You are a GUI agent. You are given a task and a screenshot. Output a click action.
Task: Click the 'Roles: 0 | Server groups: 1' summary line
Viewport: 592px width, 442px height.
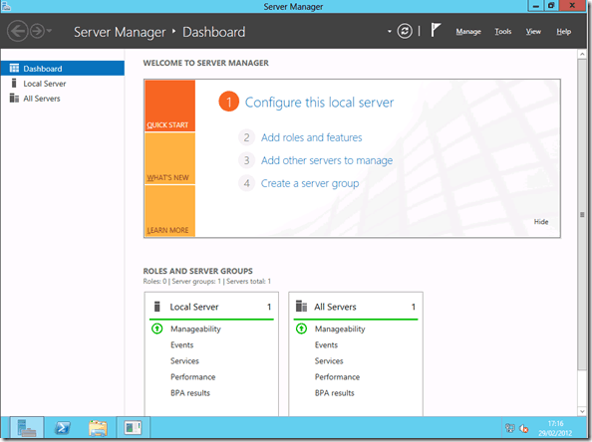click(x=207, y=282)
